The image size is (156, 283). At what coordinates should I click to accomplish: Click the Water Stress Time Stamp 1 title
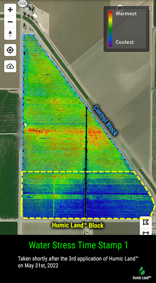click(78, 245)
